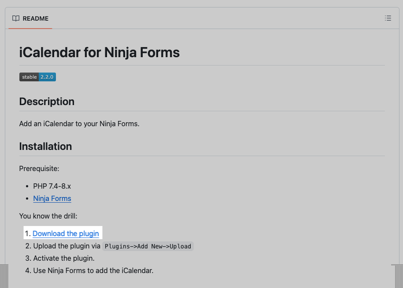
Task: Click the 'Prerequisite:' text
Action: tap(38, 168)
